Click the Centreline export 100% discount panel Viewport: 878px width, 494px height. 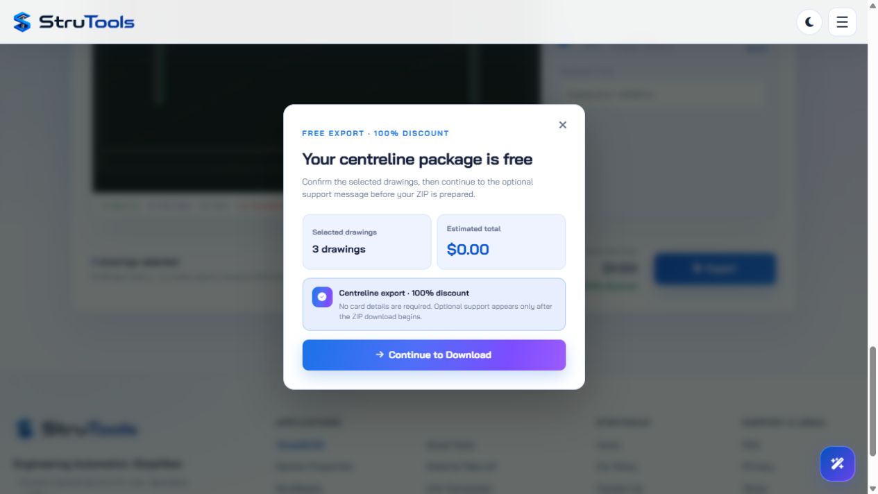[x=434, y=304]
